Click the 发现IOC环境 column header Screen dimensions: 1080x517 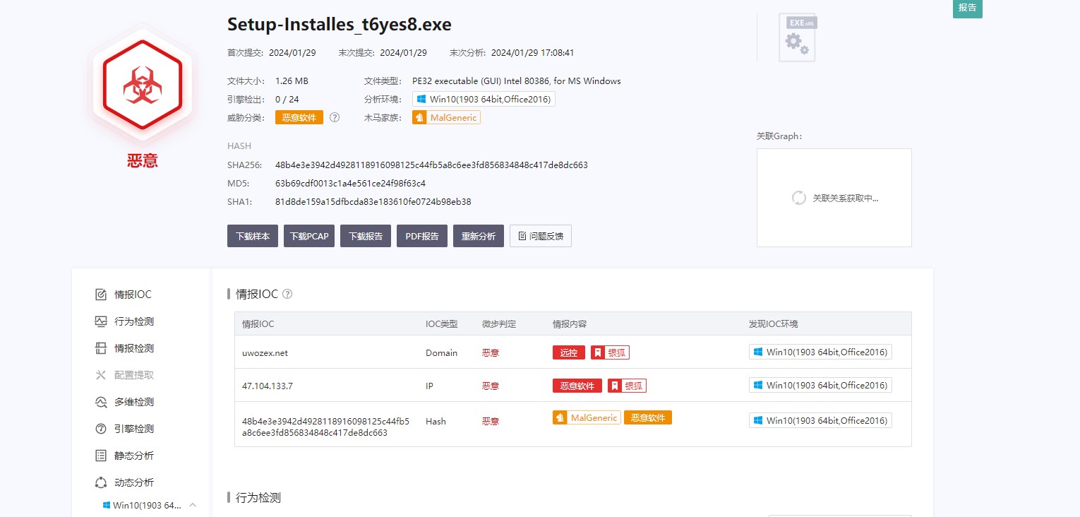[x=773, y=324]
